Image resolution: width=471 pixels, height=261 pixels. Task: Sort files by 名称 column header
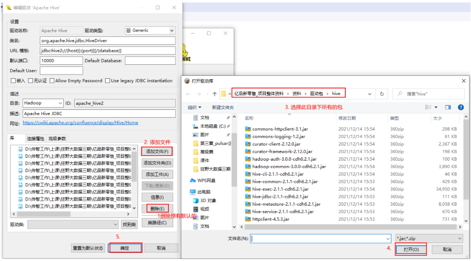coord(249,118)
